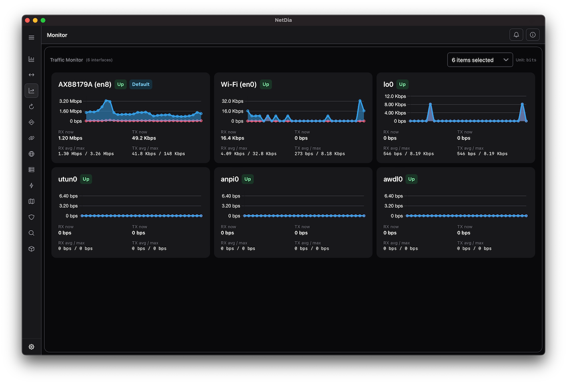Open the lightning speed test icon
The width and height of the screenshot is (567, 384).
[x=31, y=185]
